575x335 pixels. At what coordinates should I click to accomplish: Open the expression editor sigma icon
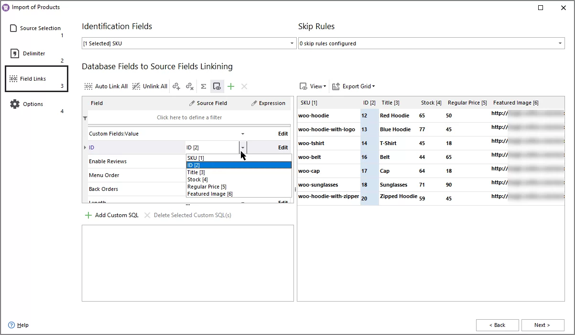pyautogui.click(x=204, y=86)
